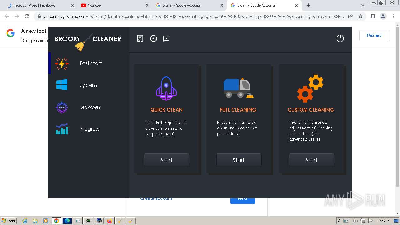Open Action Center flag icon
Image resolution: width=400 pixels, height=225 pixels.
click(370, 221)
